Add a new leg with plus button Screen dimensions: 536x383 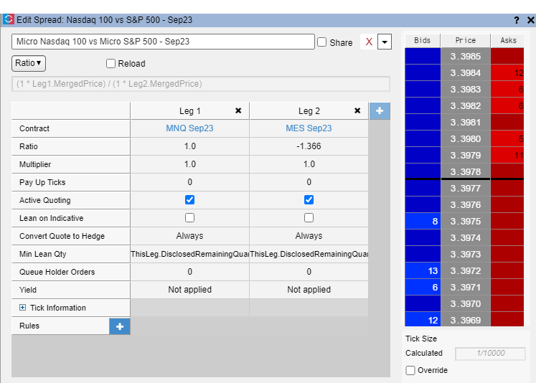(x=380, y=110)
